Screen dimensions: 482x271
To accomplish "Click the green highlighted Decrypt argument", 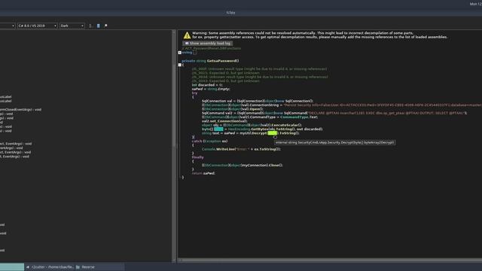I will 273,133.
